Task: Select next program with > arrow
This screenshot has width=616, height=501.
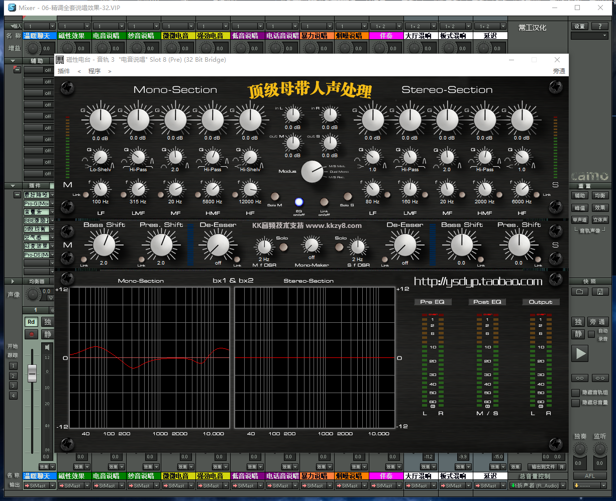Action: click(110, 71)
